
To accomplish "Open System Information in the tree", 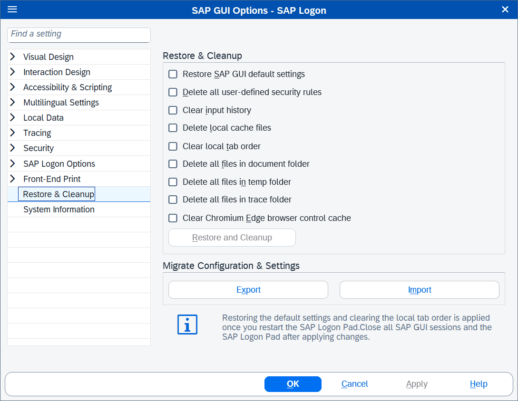I will pos(59,209).
